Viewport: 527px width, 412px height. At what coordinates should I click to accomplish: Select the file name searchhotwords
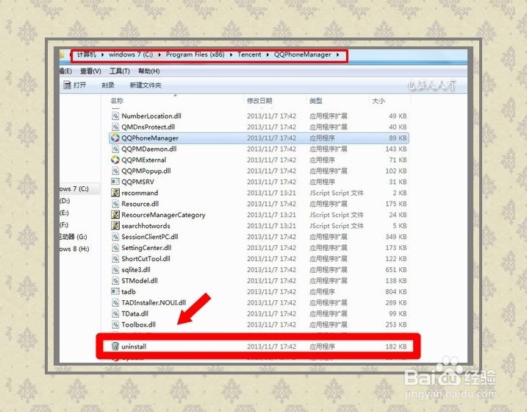coord(146,226)
